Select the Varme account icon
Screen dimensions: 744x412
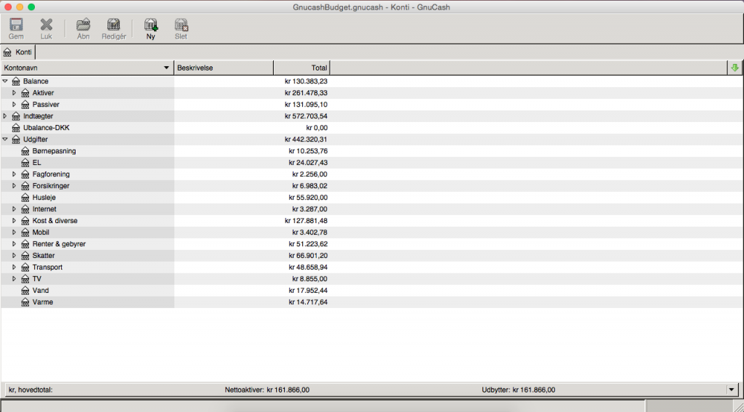[x=25, y=302]
